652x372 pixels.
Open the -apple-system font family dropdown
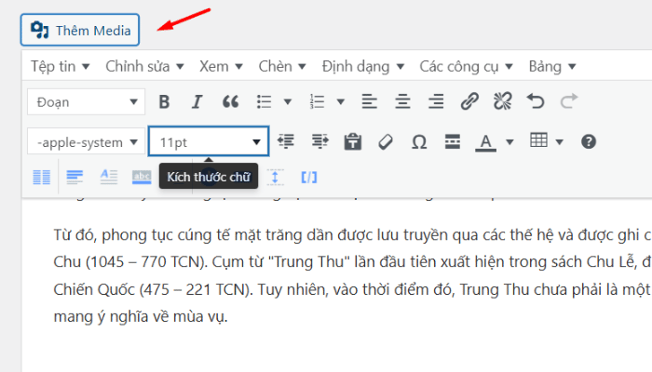(x=86, y=142)
